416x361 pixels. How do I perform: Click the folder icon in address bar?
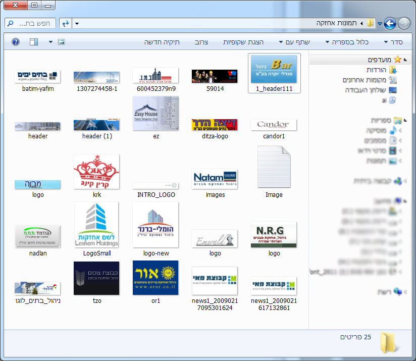(371, 23)
